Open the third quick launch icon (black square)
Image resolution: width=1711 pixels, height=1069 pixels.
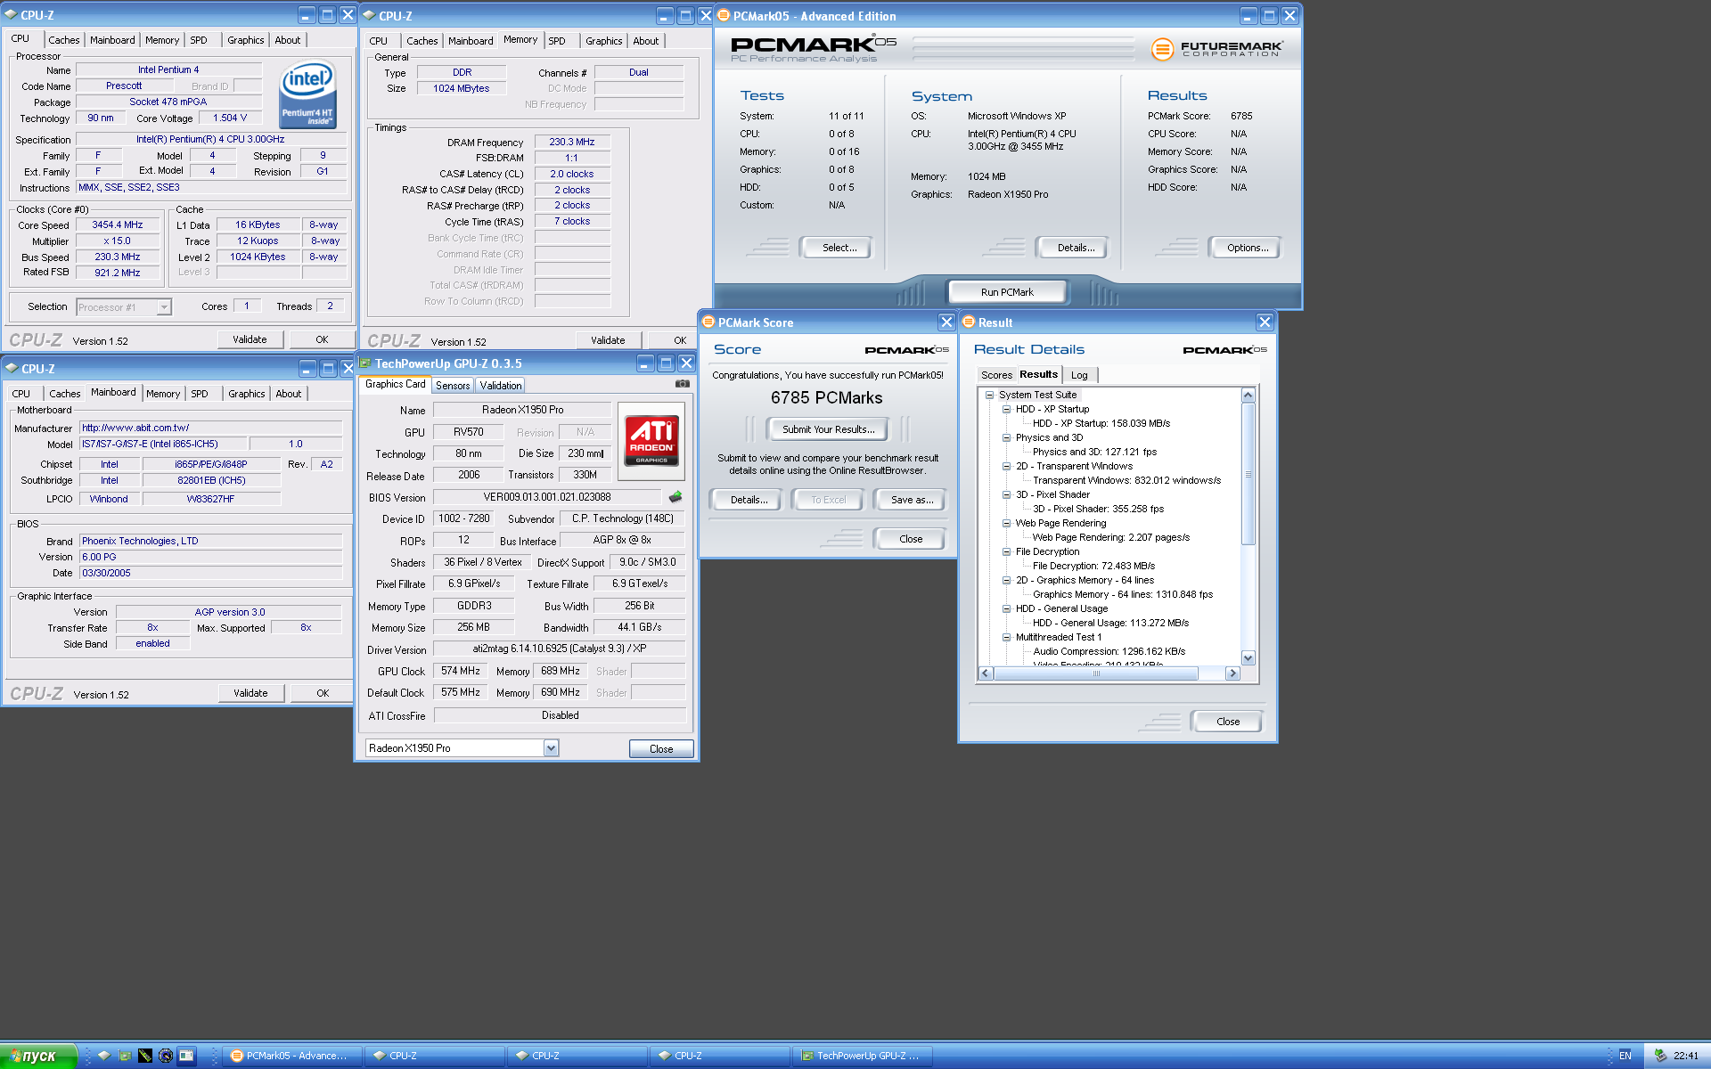click(145, 1056)
